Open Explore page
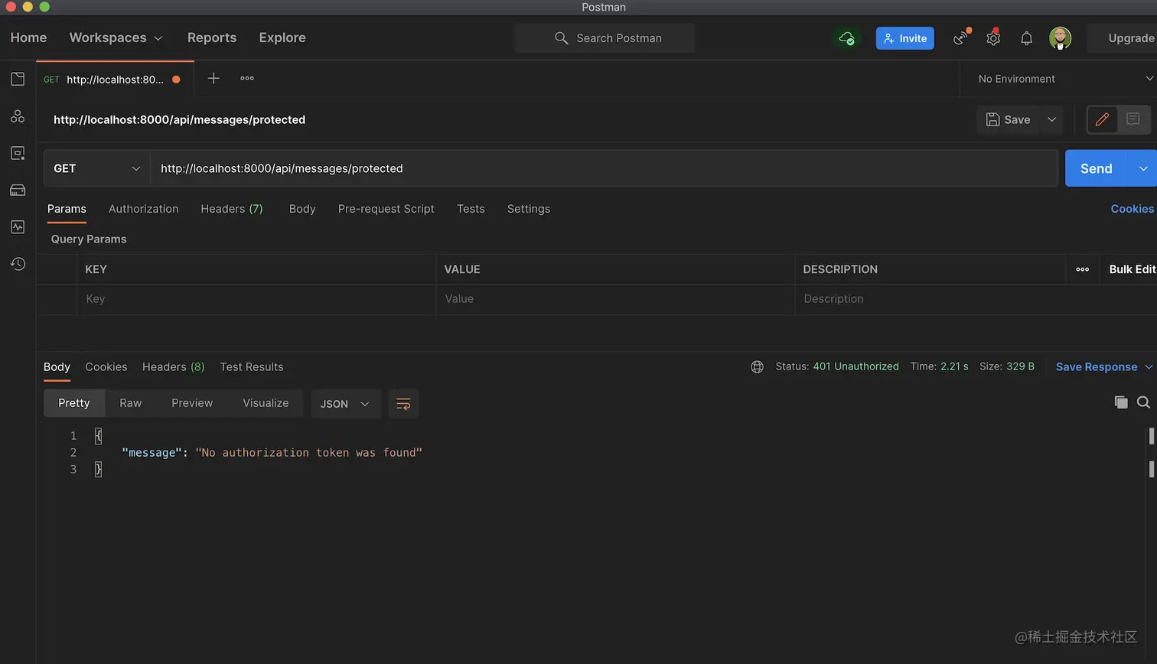 (x=282, y=37)
